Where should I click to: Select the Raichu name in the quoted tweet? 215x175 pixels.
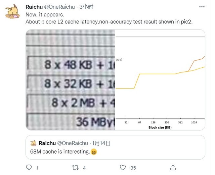pos(47,143)
